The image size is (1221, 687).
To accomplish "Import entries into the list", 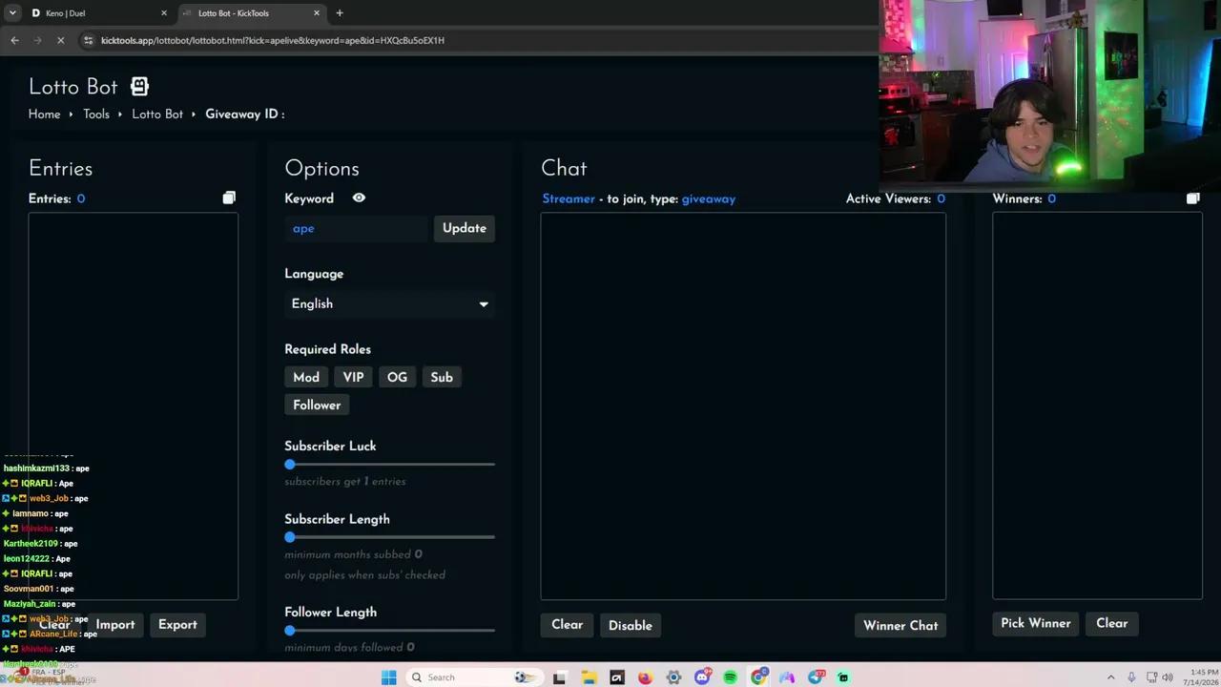I will (x=115, y=624).
